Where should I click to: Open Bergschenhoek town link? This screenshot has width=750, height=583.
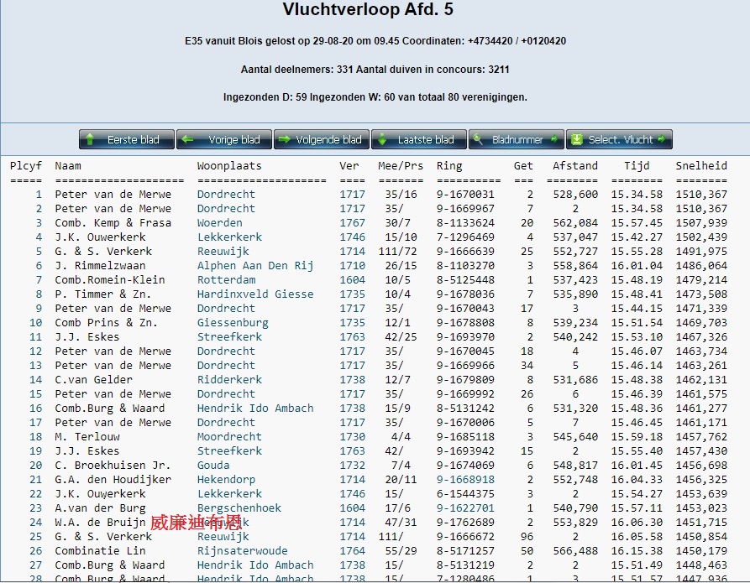(239, 508)
